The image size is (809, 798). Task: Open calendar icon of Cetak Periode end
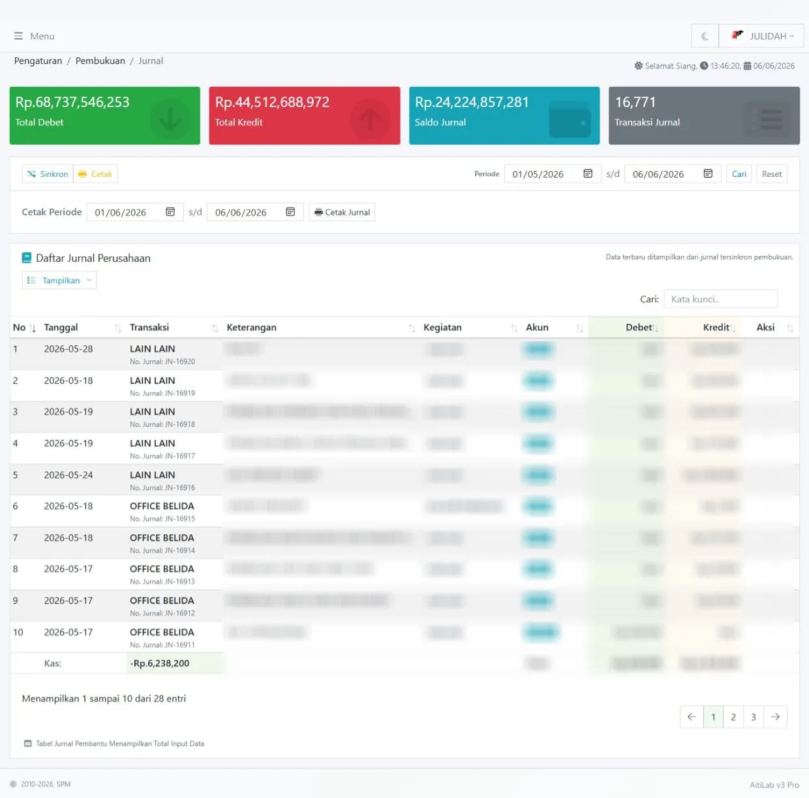pos(290,212)
